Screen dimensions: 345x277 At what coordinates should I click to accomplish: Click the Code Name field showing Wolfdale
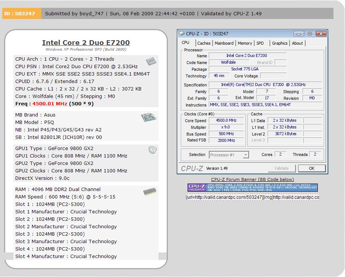click(x=229, y=62)
